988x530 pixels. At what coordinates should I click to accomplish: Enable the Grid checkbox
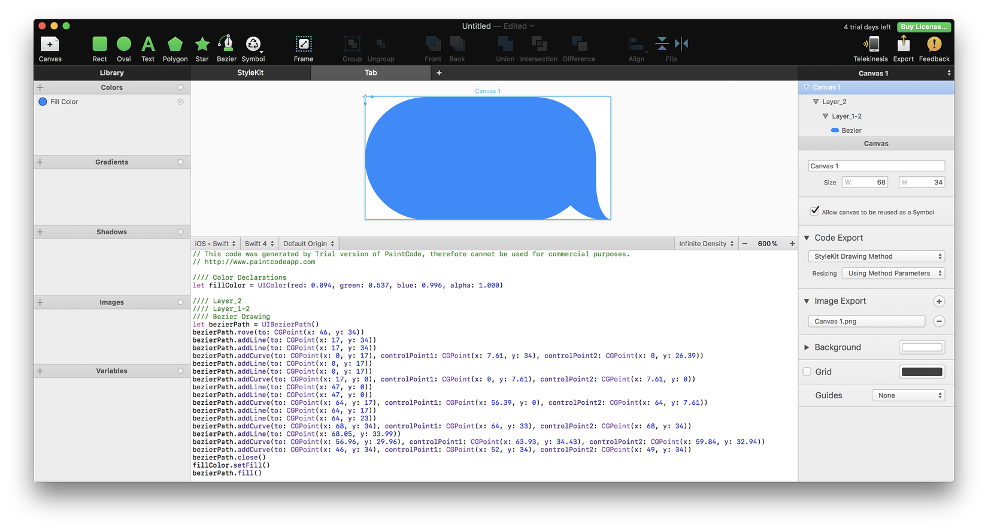(807, 372)
